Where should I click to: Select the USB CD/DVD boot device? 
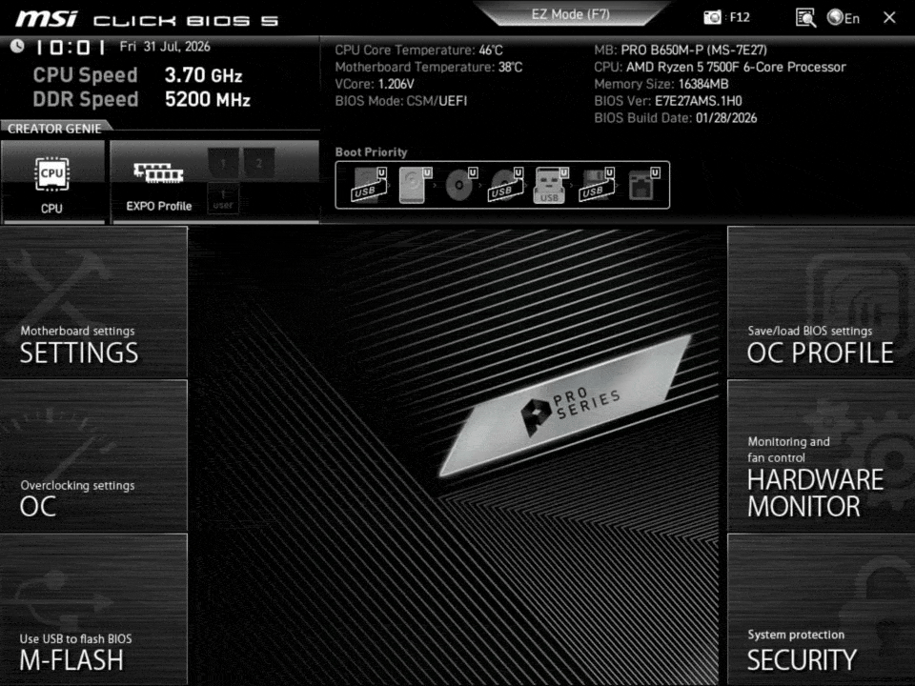coord(505,185)
